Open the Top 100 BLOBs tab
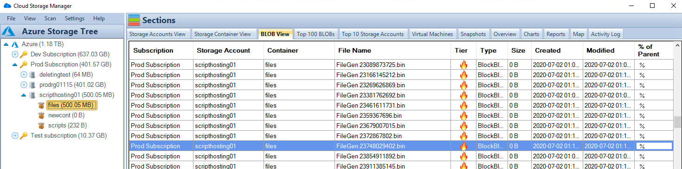 click(315, 34)
